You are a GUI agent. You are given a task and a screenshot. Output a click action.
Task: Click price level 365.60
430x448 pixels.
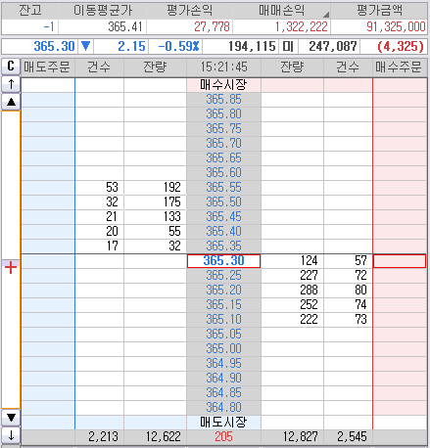223,173
